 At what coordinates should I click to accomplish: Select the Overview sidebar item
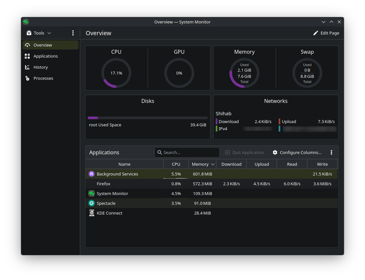point(43,45)
